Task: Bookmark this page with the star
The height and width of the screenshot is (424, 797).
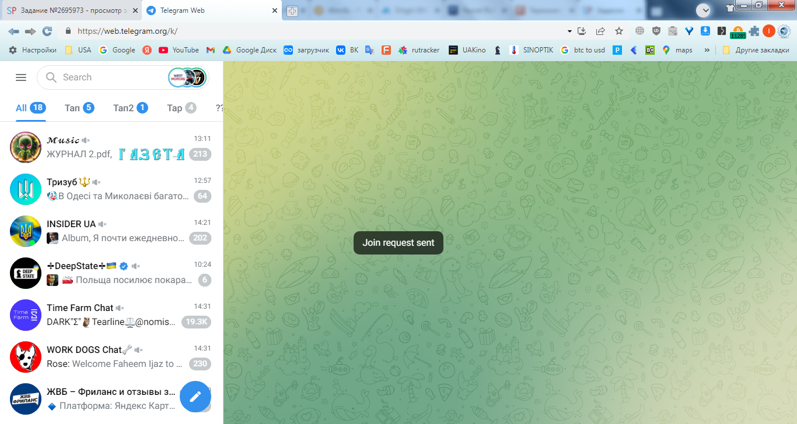Action: [619, 31]
